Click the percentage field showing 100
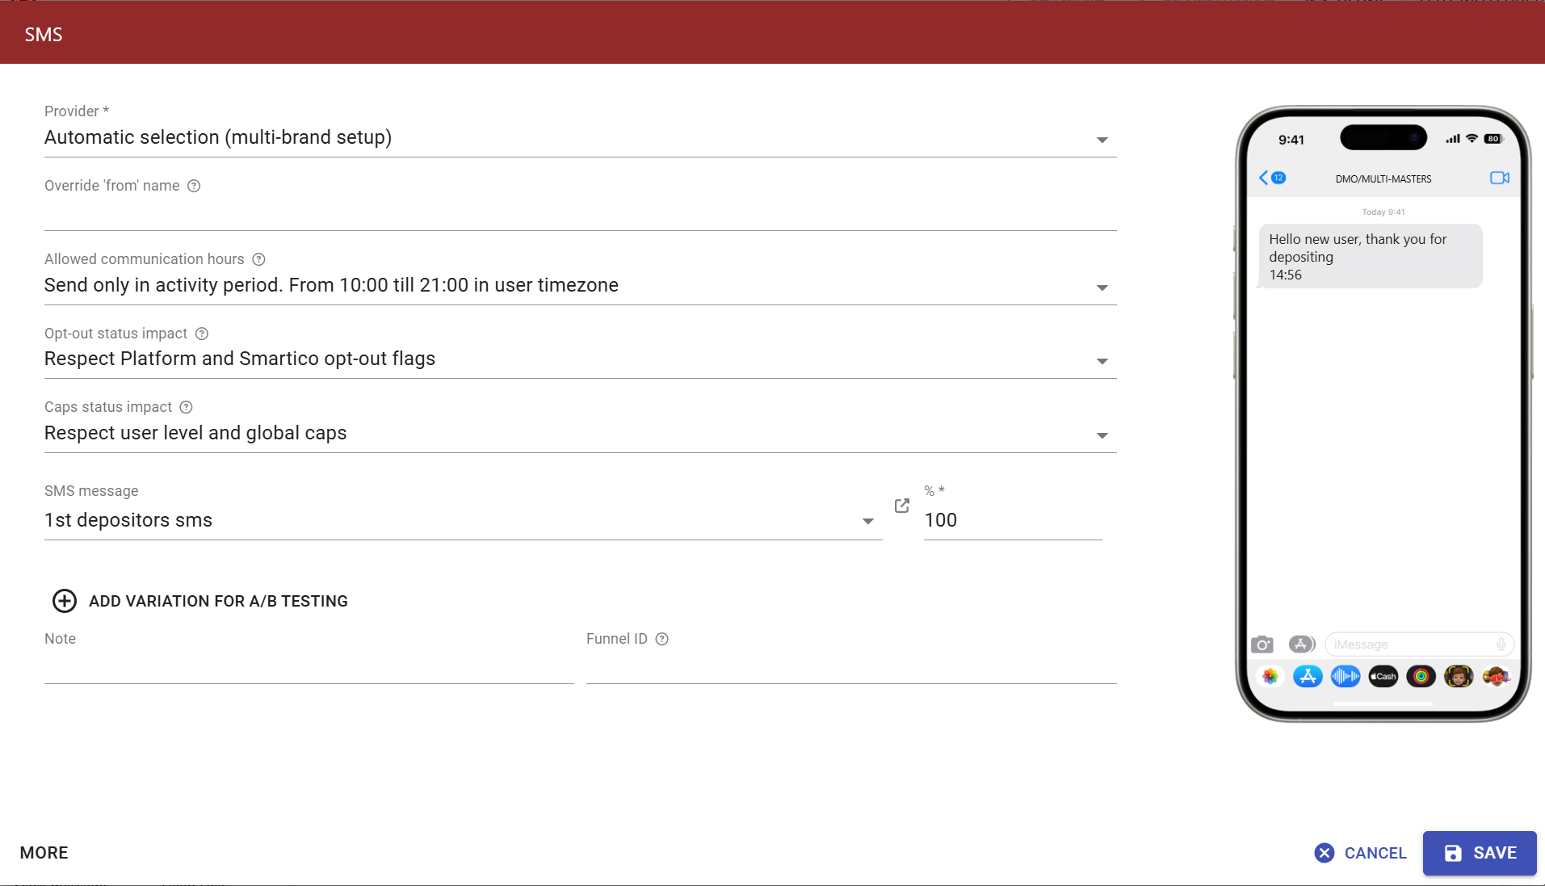The image size is (1545, 886). [x=1012, y=521]
